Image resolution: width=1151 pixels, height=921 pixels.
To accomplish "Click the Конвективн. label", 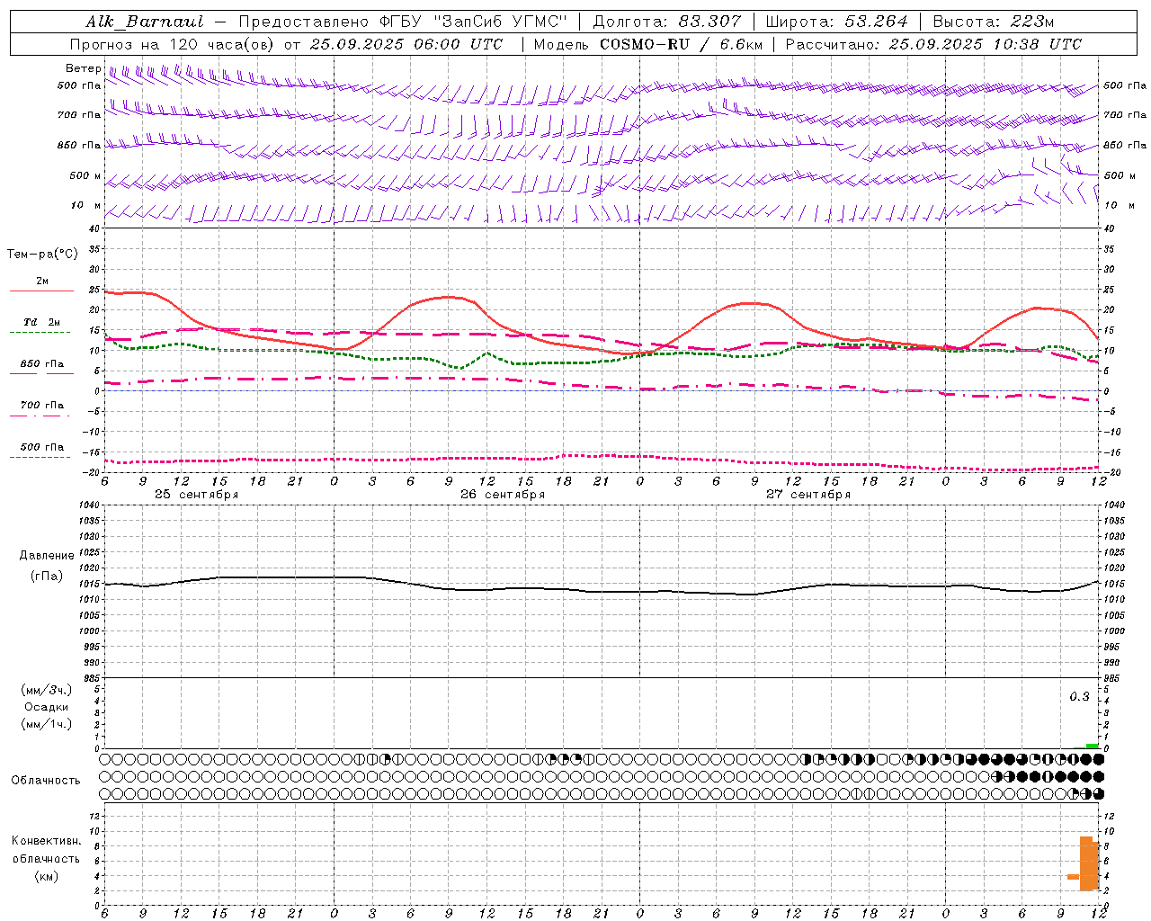I will click(x=47, y=841).
